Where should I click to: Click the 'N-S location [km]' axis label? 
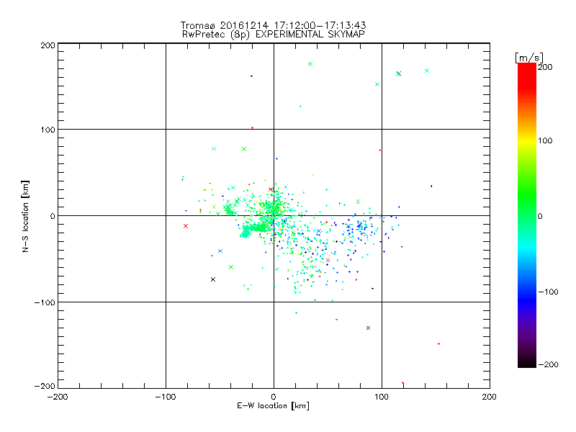25,216
